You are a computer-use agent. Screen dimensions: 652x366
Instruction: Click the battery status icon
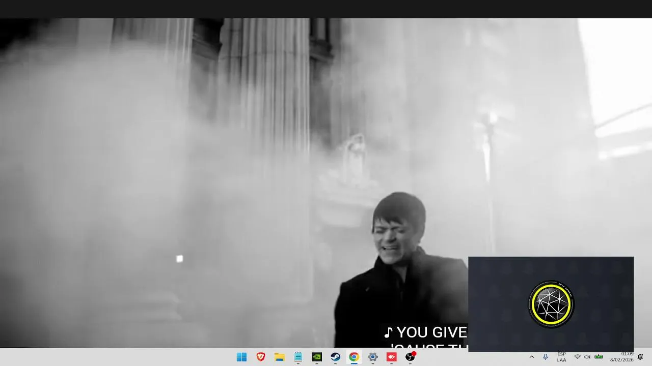[x=599, y=357]
